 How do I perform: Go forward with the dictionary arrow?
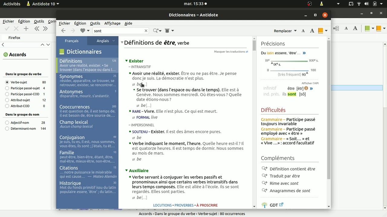(x=73, y=31)
